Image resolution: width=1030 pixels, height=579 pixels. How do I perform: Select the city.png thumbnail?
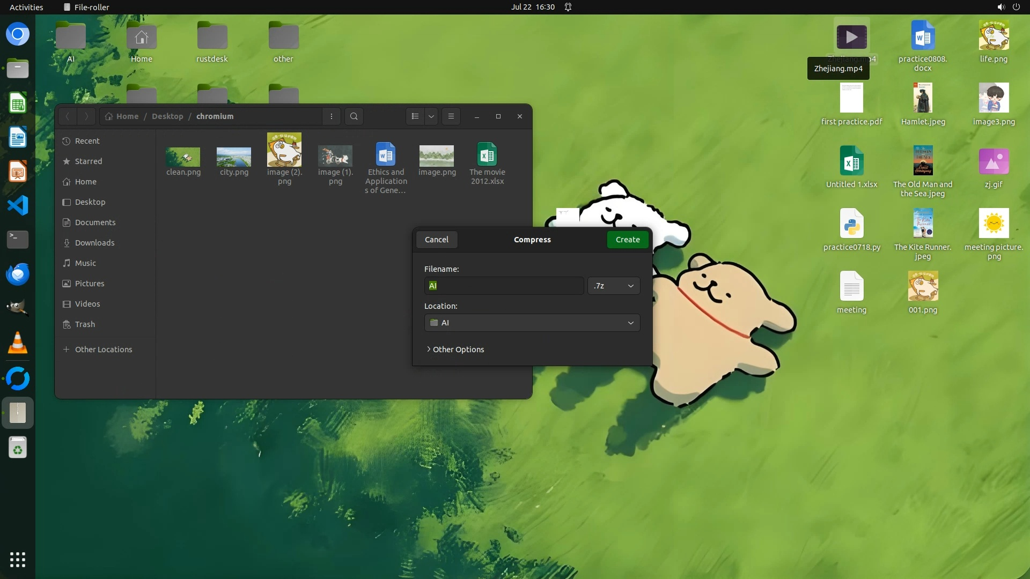point(234,157)
